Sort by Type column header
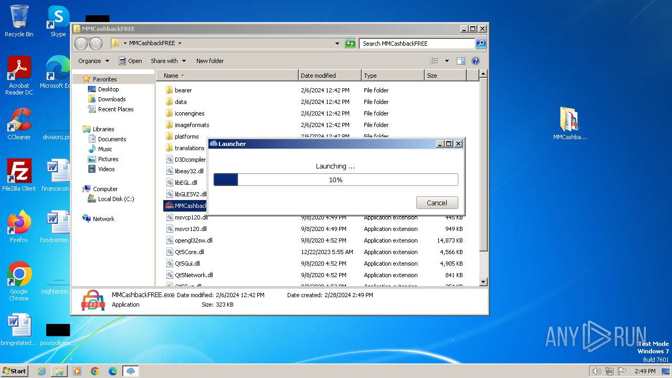The height and width of the screenshot is (378, 672). (393, 76)
